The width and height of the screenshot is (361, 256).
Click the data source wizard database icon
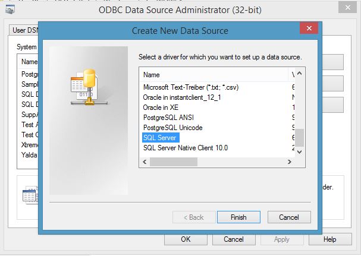89,87
